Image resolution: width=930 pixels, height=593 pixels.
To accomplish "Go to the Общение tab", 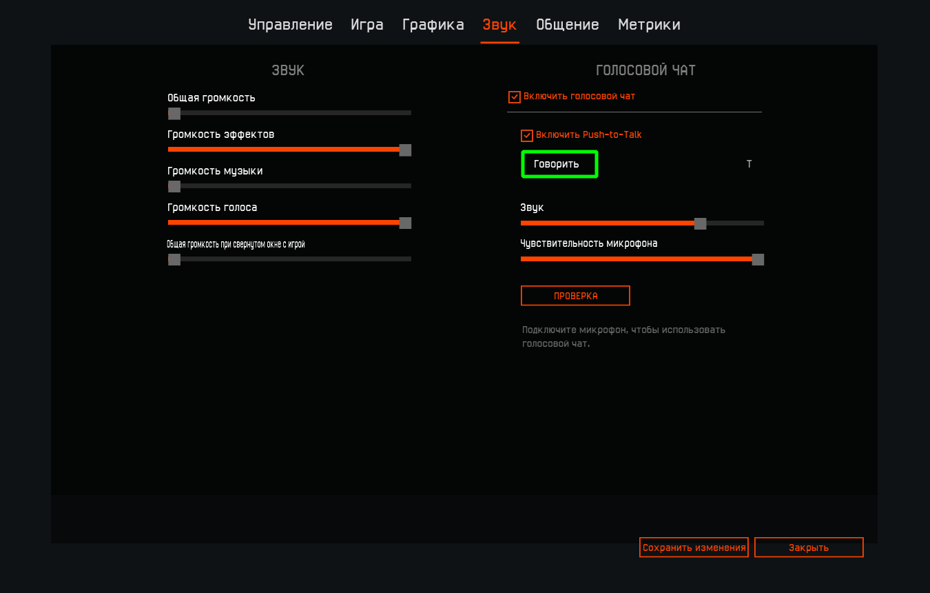I will tap(567, 25).
